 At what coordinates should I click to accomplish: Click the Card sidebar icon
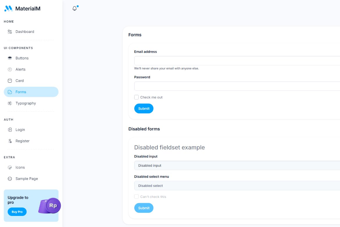[10, 81]
